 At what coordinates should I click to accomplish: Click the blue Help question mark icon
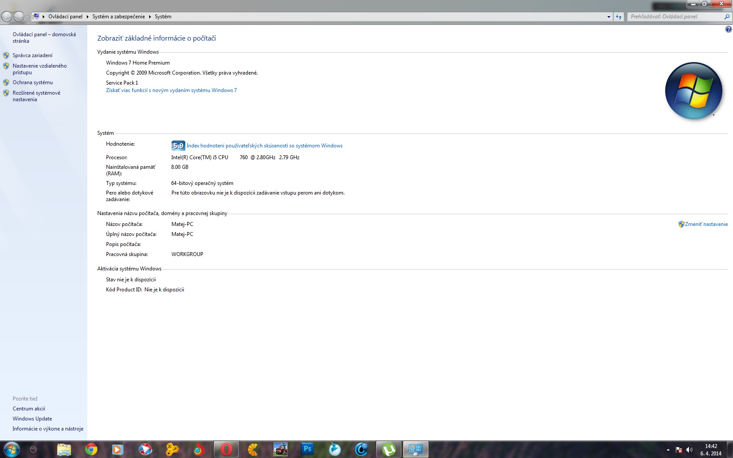728,29
